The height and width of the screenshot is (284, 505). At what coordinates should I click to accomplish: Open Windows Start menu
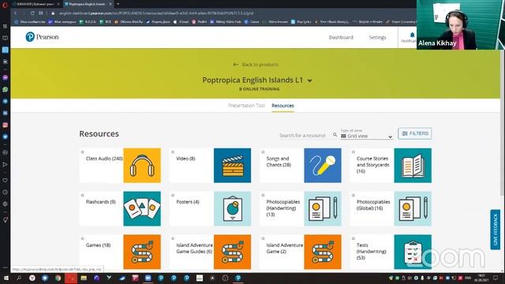pos(6,278)
